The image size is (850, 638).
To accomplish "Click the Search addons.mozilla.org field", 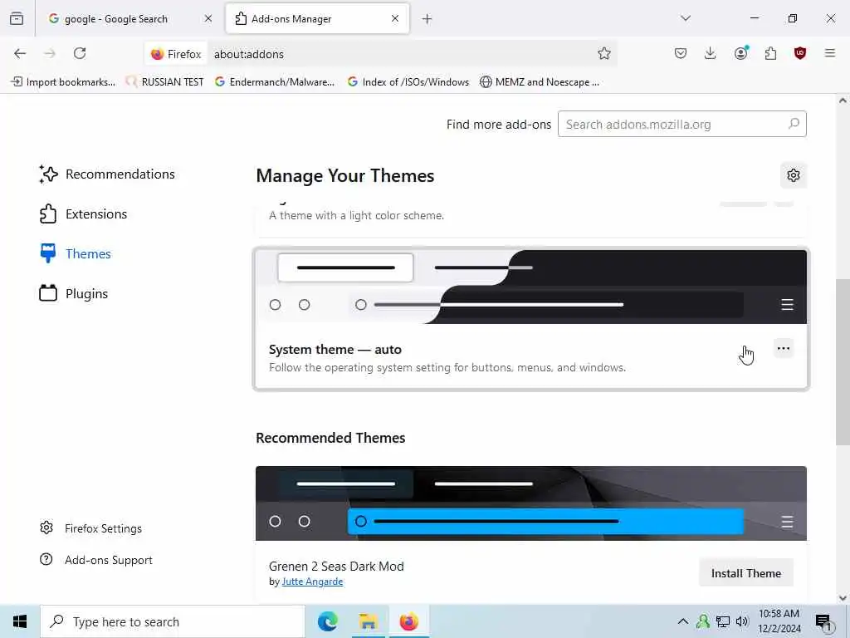I will coord(682,125).
